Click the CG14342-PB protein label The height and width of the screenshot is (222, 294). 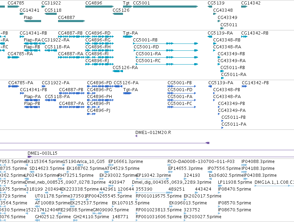point(255,83)
